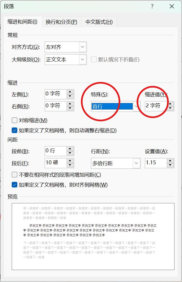Viewport: 182px width, 282px height.
Task: Decrease the 段前 spacing value
Action: [70, 153]
